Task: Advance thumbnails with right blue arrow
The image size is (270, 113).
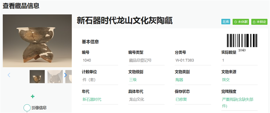Action: tap(65, 75)
